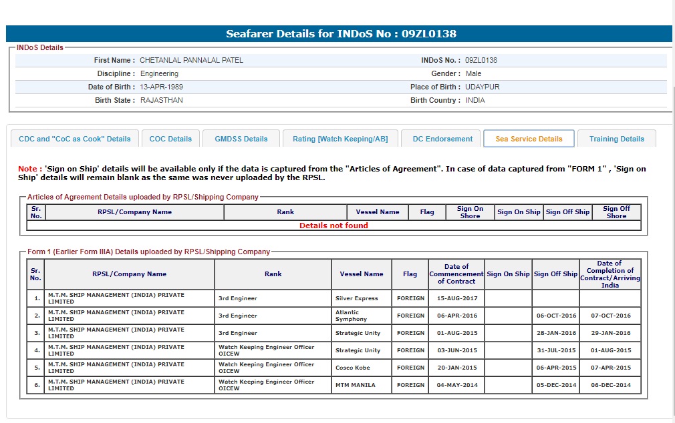Screen dimensions: 675x423
Task: Click the red "Details not found" message
Action: click(333, 226)
